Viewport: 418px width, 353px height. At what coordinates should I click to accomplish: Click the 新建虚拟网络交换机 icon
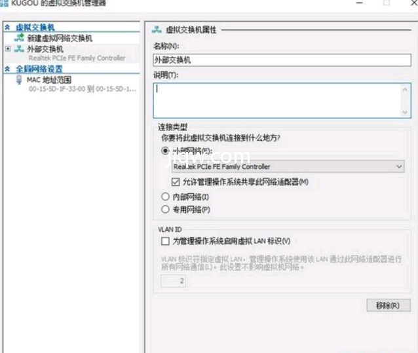(x=19, y=39)
